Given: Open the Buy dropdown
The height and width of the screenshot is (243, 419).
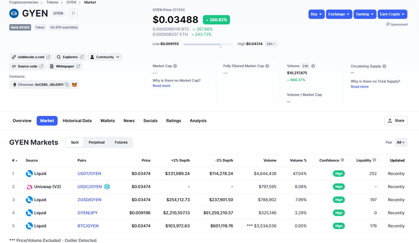Looking at the screenshot, I should click(316, 14).
